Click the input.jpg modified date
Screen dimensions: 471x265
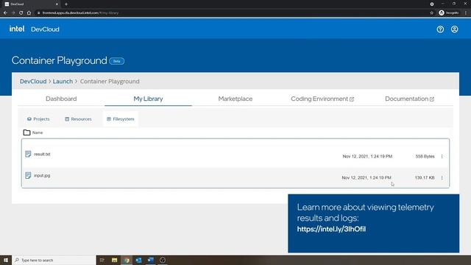pyautogui.click(x=366, y=177)
